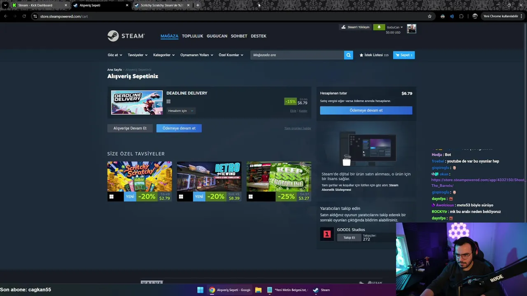The width and height of the screenshot is (527, 296).
Task: Open İstek Listesi wishlist link
Action: [374, 55]
